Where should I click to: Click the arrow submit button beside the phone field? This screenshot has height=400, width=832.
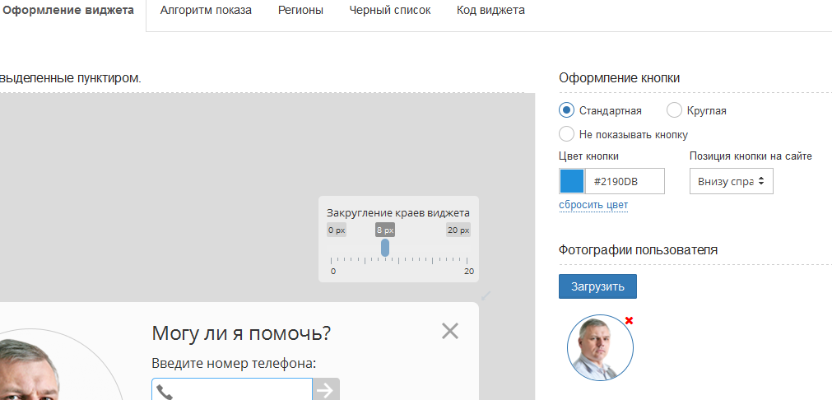(326, 389)
